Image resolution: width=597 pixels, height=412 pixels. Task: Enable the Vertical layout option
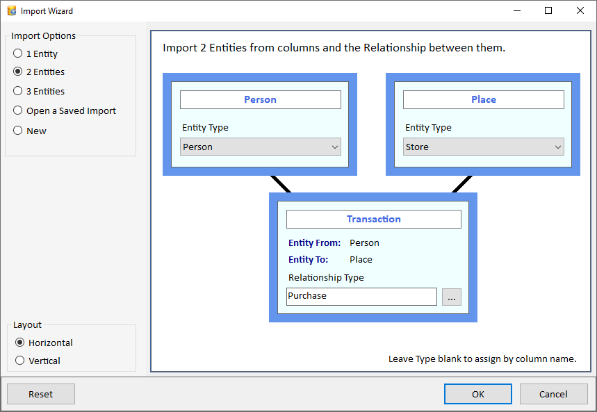click(x=18, y=360)
